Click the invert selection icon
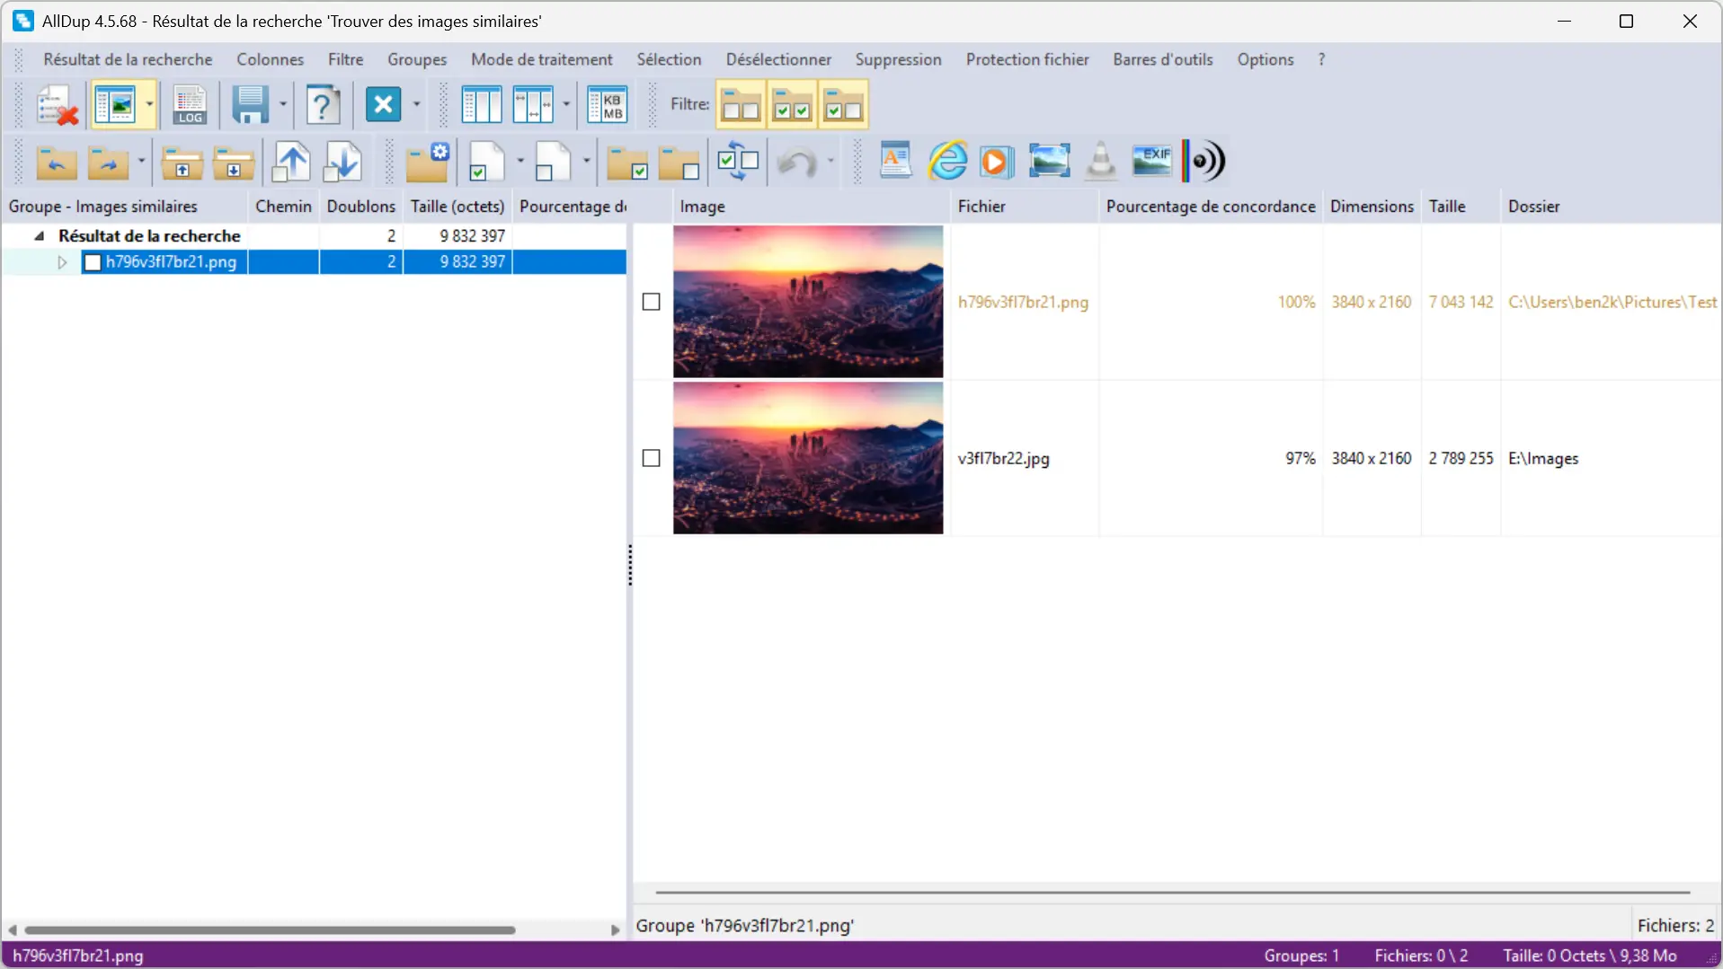Screen dimensions: 1723x969 coord(738,163)
